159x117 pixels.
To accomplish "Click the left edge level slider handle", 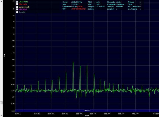I will coord(1,102).
